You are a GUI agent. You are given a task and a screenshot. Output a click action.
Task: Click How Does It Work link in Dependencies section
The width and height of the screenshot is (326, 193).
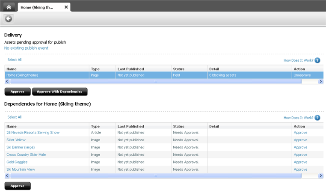pos(298,118)
